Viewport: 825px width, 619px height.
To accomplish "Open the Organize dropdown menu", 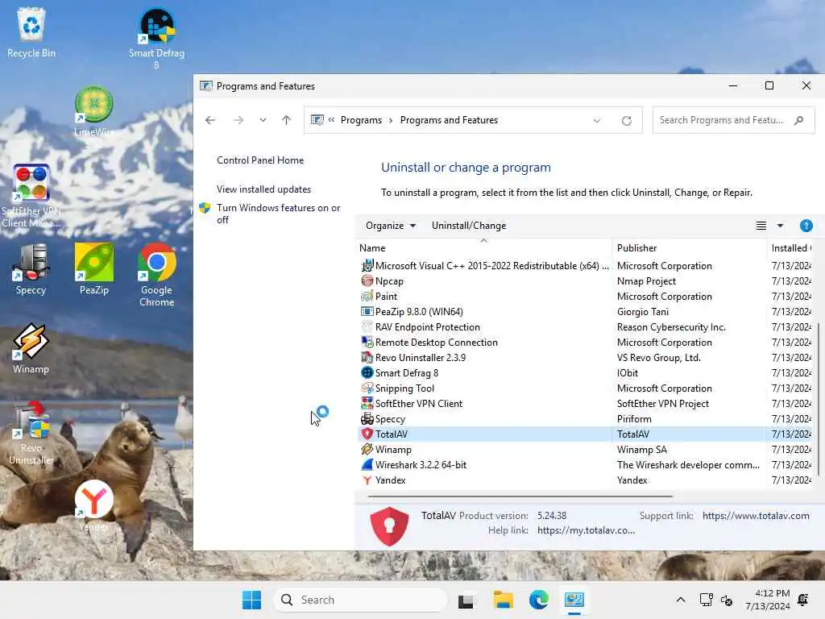I will click(x=391, y=226).
